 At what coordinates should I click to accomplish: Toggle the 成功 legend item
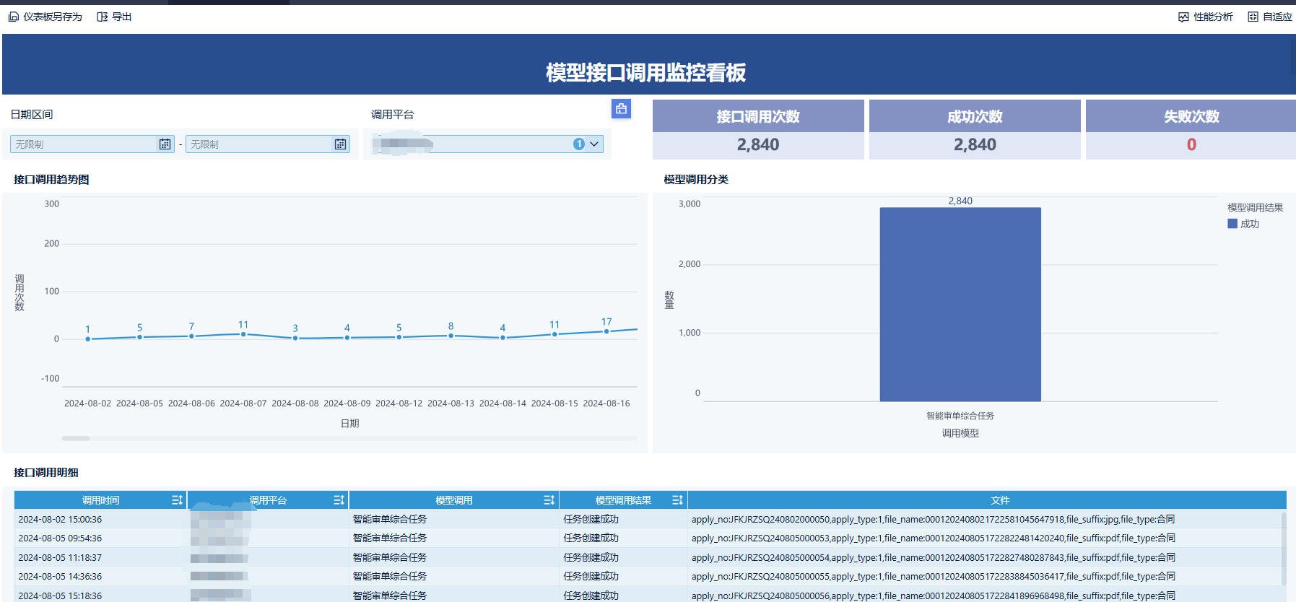click(1243, 224)
